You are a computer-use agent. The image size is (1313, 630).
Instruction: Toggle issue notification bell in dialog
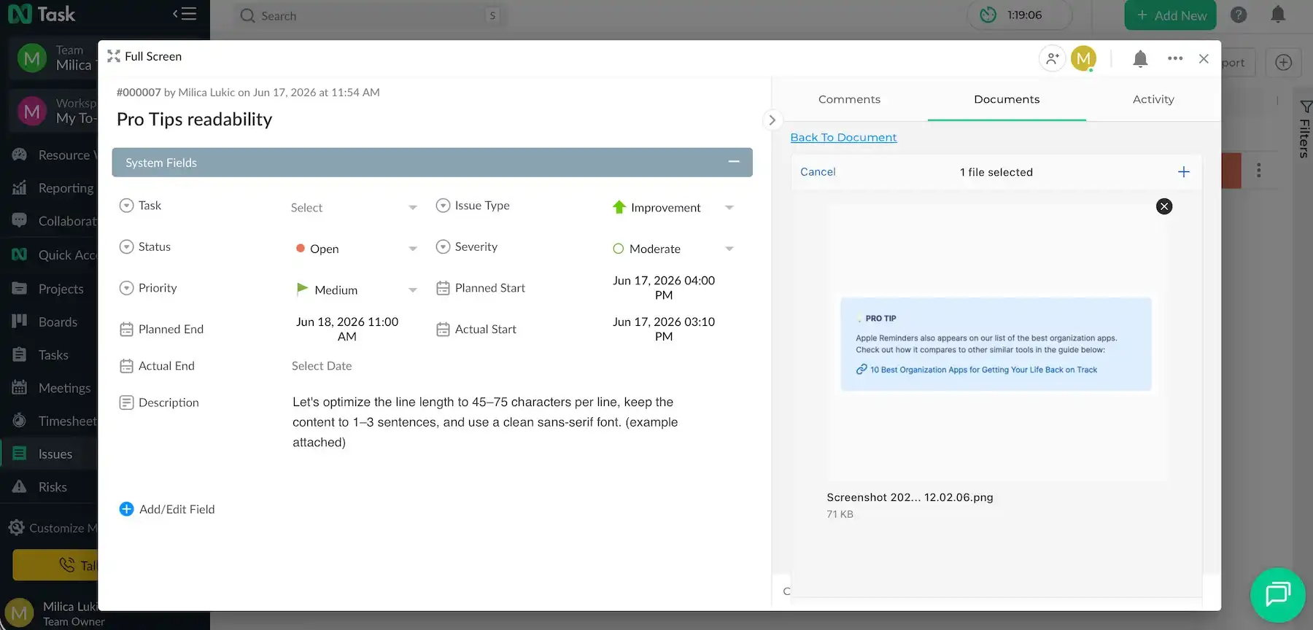click(1140, 59)
